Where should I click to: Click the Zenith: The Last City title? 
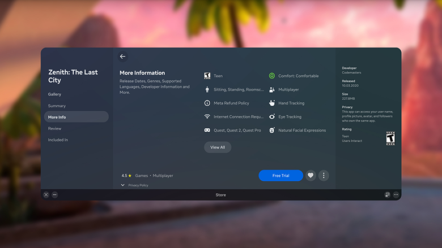tap(73, 76)
